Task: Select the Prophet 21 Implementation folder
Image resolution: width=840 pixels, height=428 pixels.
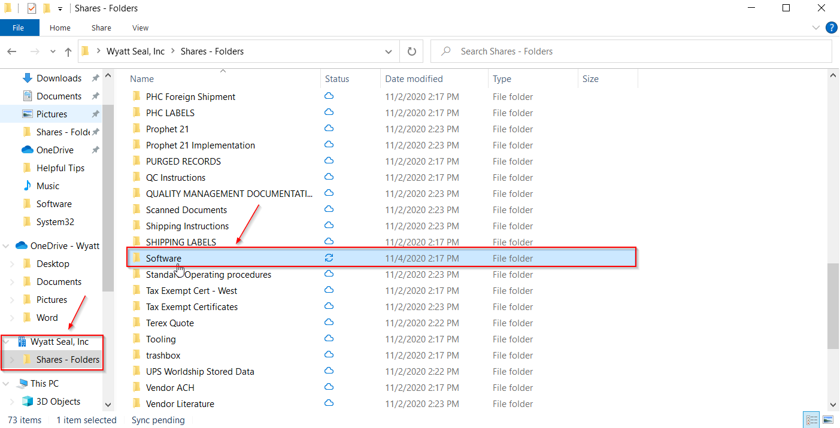Action: [x=200, y=145]
